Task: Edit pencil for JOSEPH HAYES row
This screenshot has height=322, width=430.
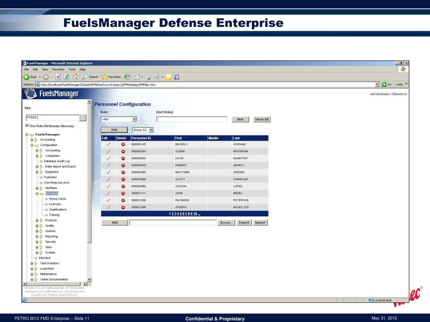Action: (109, 207)
